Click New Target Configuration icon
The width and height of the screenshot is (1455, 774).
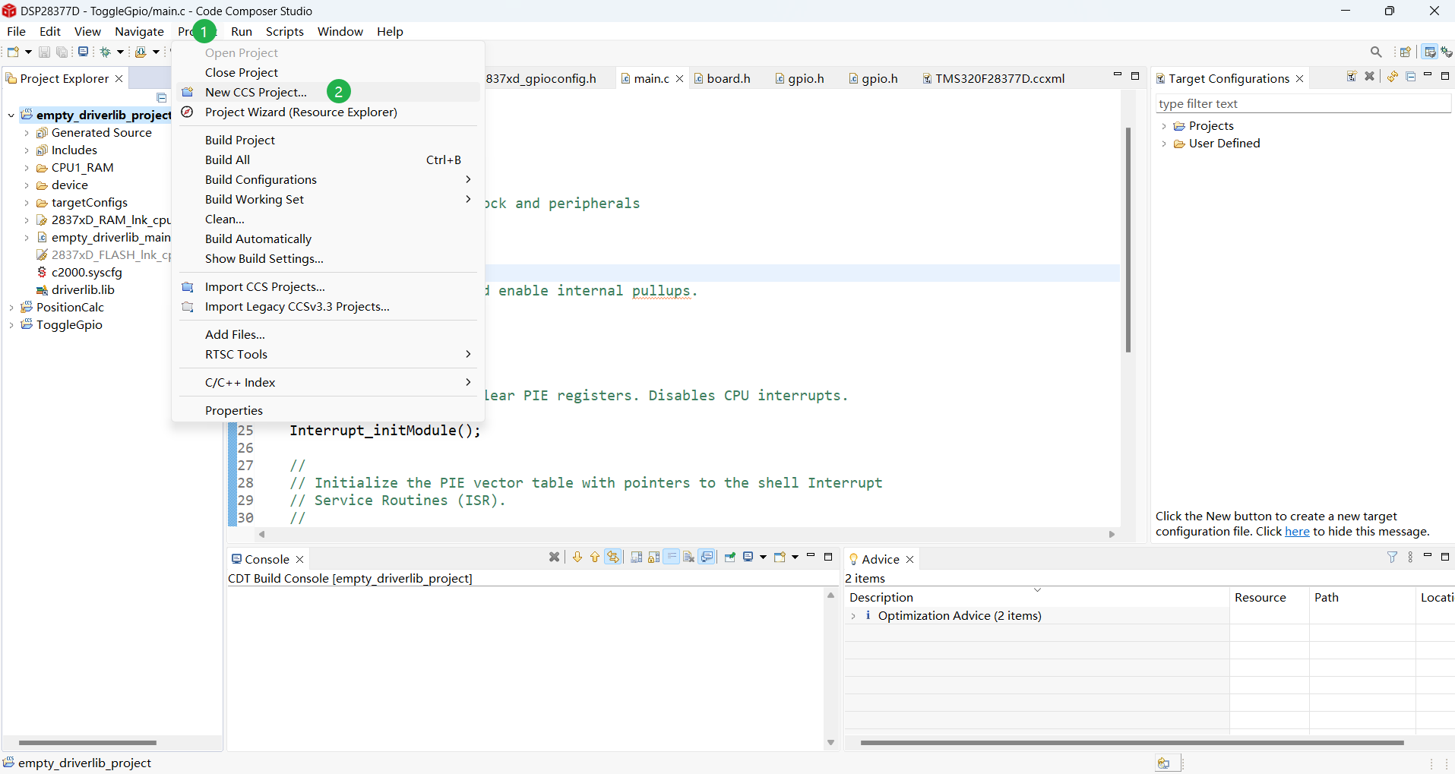[1352, 77]
